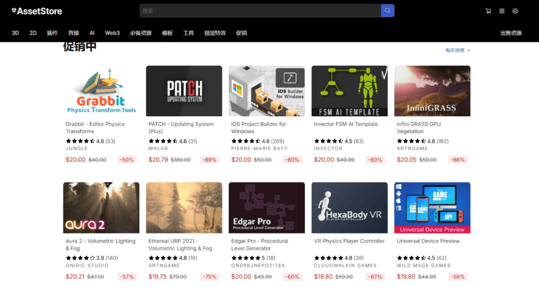Viewport: 539px width, 287px height.
Task: Click the blue search magnifier button
Action: [x=387, y=10]
